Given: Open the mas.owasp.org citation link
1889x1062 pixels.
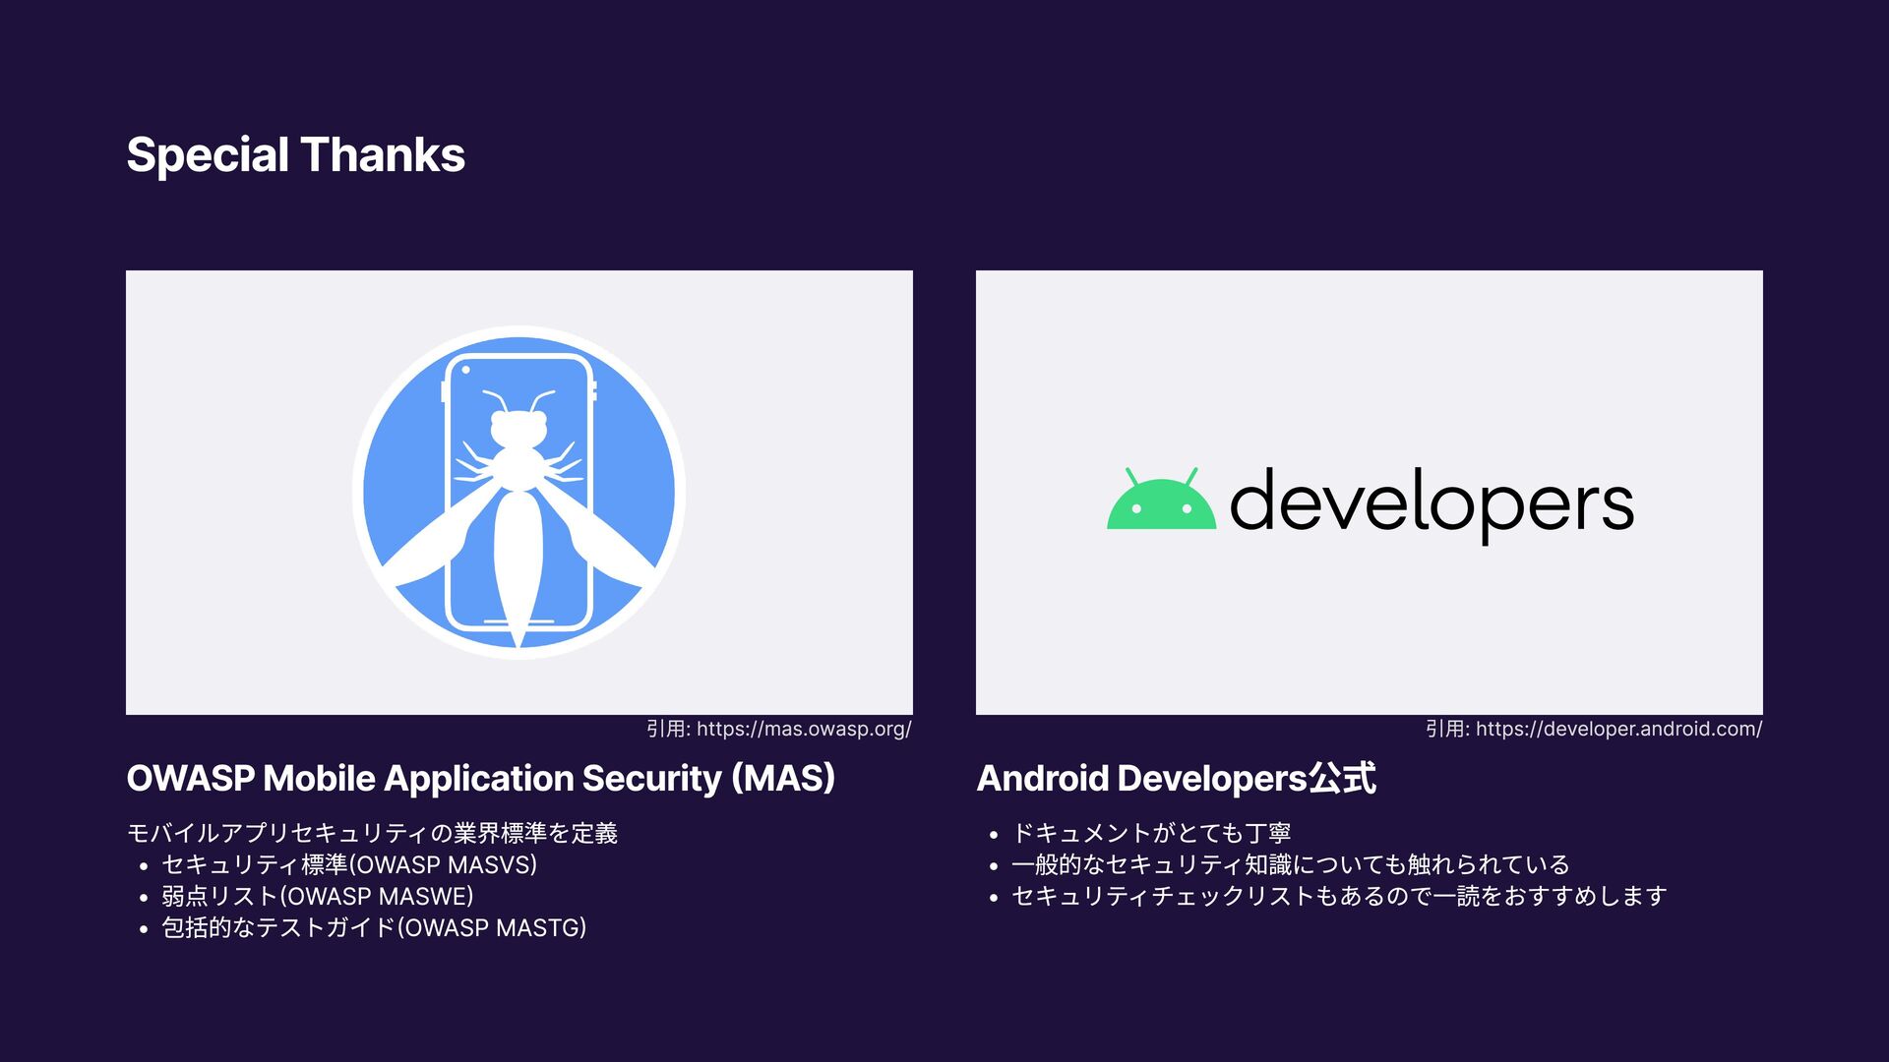Looking at the screenshot, I should point(803,729).
